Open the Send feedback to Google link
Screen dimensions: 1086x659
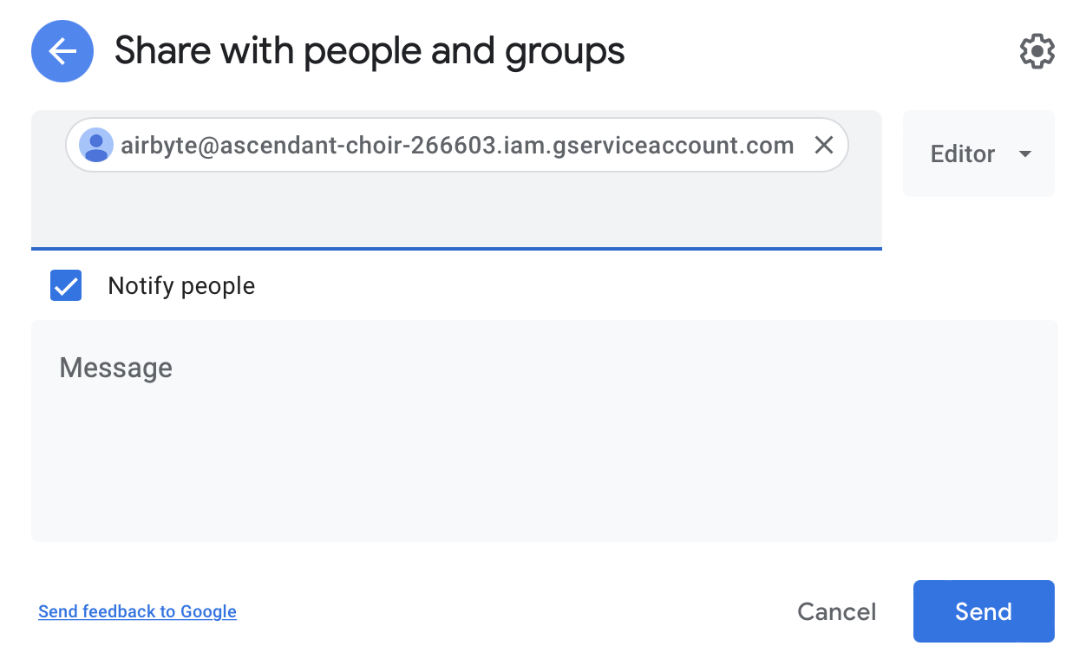point(137,611)
